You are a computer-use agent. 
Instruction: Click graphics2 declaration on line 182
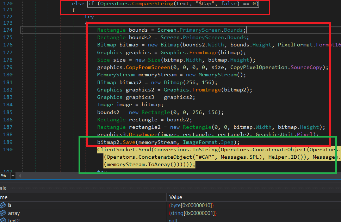[140, 90]
